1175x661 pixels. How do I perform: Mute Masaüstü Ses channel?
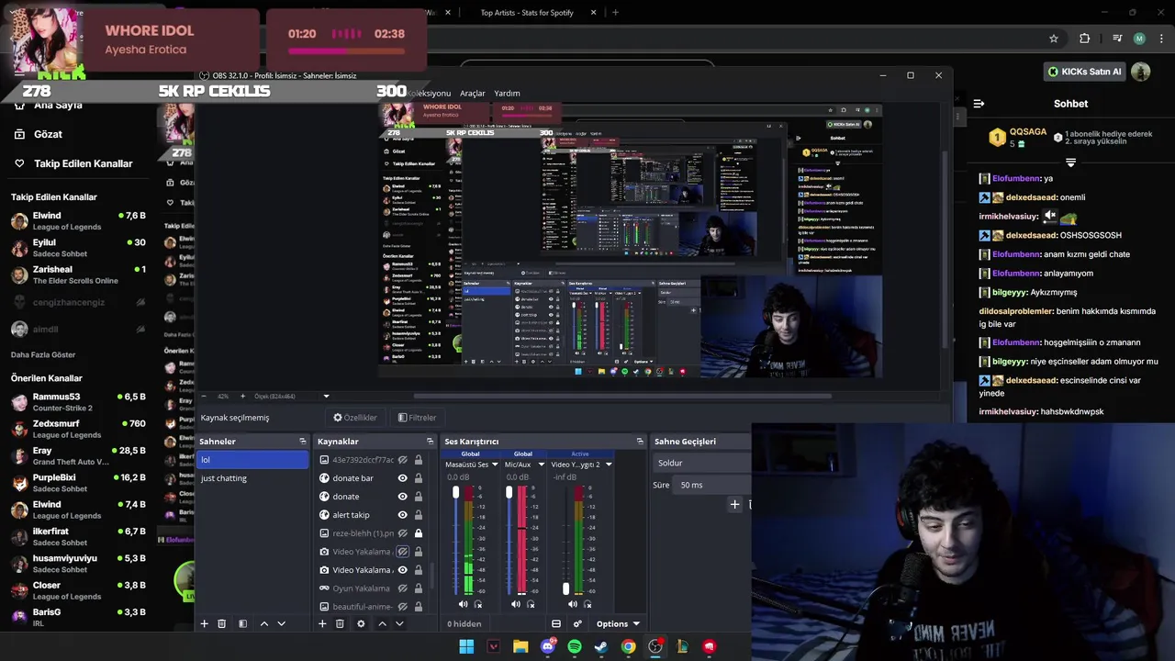(x=463, y=604)
